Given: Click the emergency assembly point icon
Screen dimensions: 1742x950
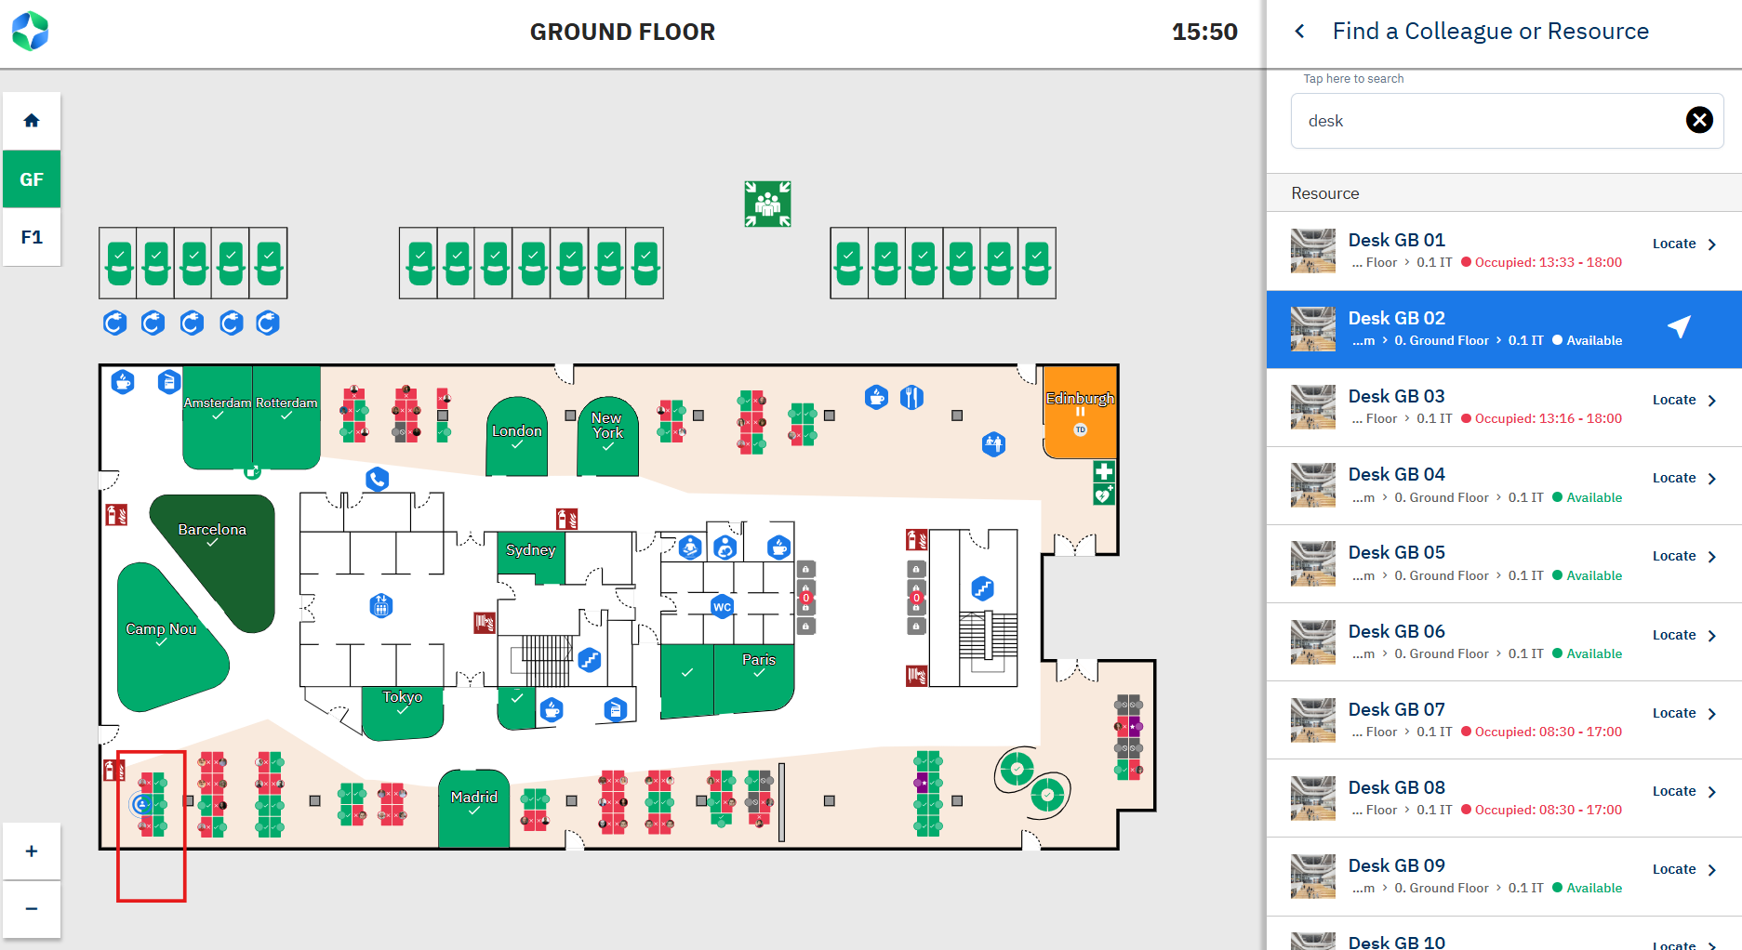Looking at the screenshot, I should click(767, 204).
